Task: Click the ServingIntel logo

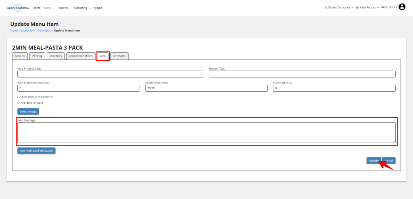Action: pos(19,8)
